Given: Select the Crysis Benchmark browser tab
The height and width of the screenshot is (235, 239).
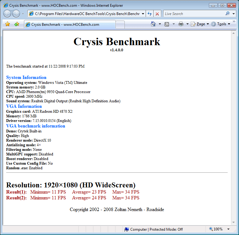Looking at the screenshot, I should pos(70,25).
